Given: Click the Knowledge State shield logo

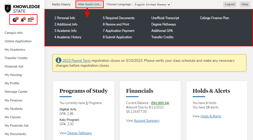Looking at the screenshot, I should (8, 9).
